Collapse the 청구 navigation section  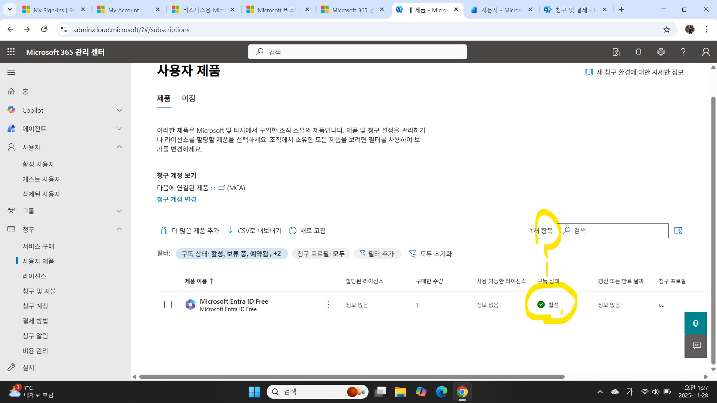[x=119, y=229]
